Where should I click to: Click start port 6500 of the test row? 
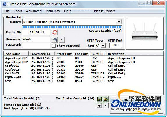coord(60,81)
